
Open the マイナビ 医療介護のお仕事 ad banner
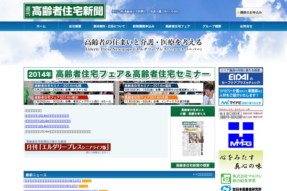coord(241,96)
